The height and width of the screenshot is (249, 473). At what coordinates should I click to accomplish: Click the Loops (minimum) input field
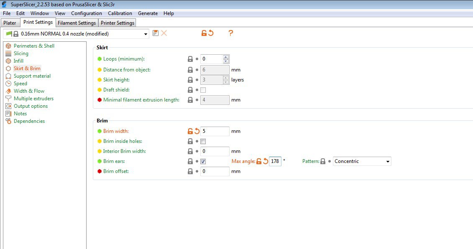tap(212, 59)
